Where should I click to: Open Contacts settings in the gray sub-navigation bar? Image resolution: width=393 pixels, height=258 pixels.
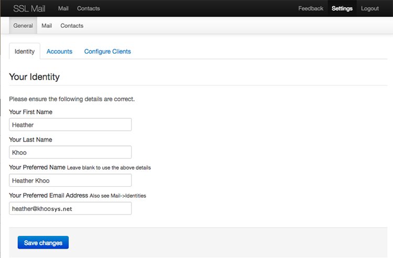point(72,26)
